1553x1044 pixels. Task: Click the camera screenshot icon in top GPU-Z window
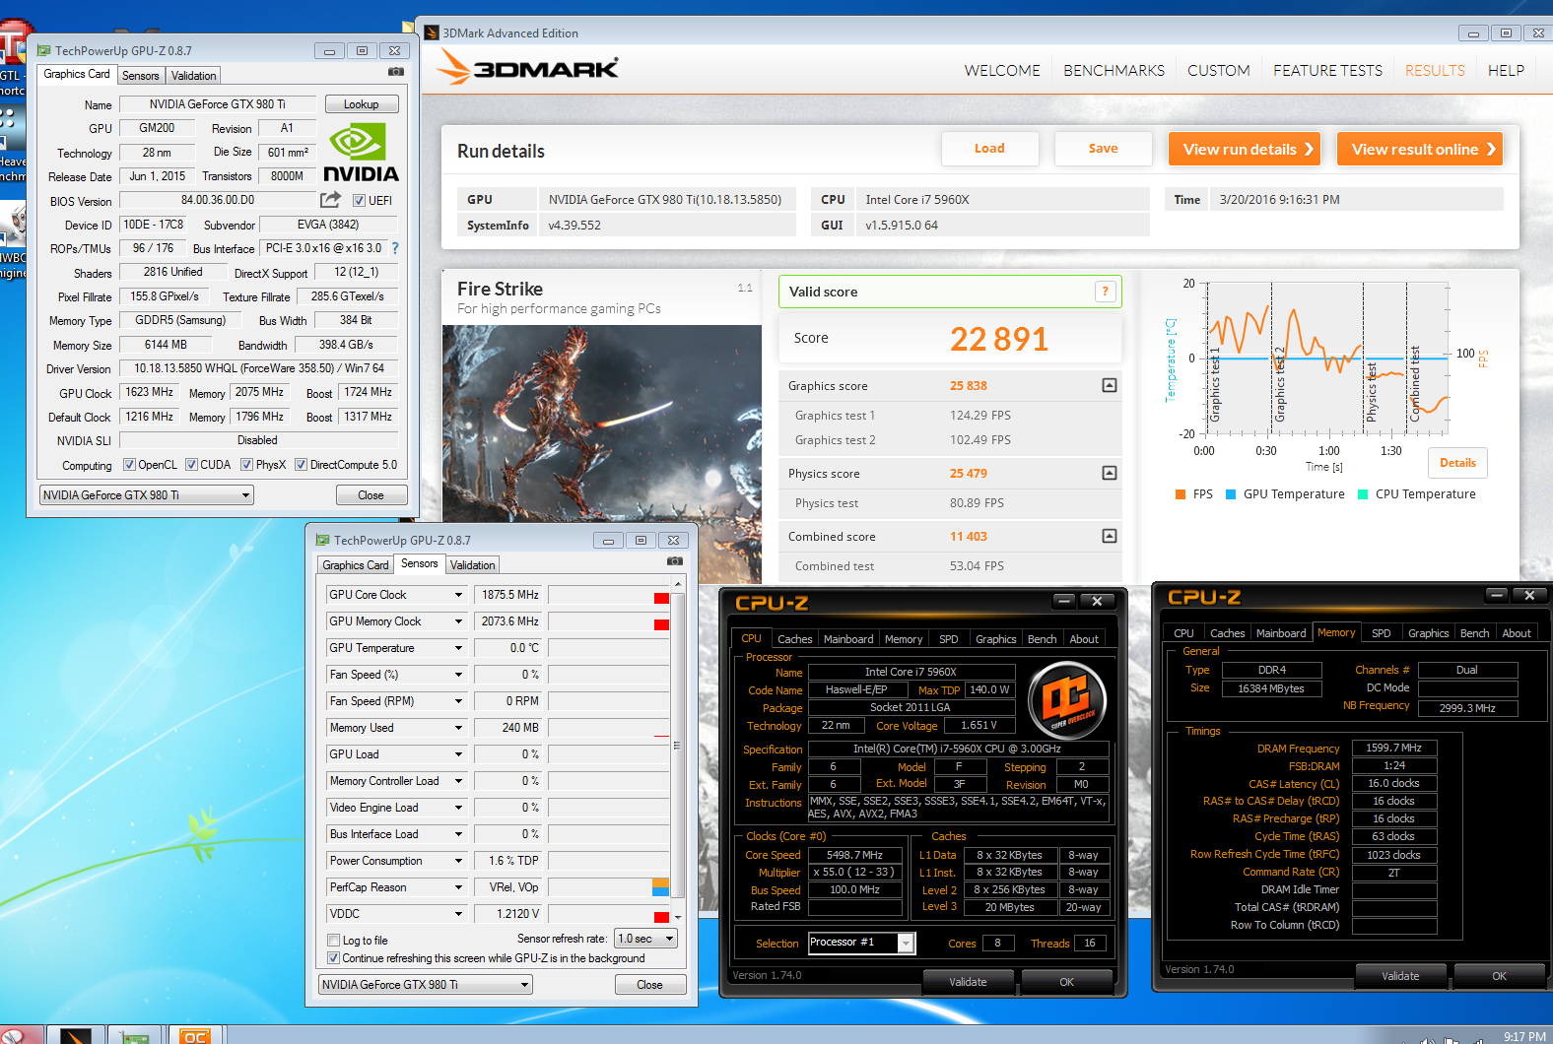pos(396,71)
